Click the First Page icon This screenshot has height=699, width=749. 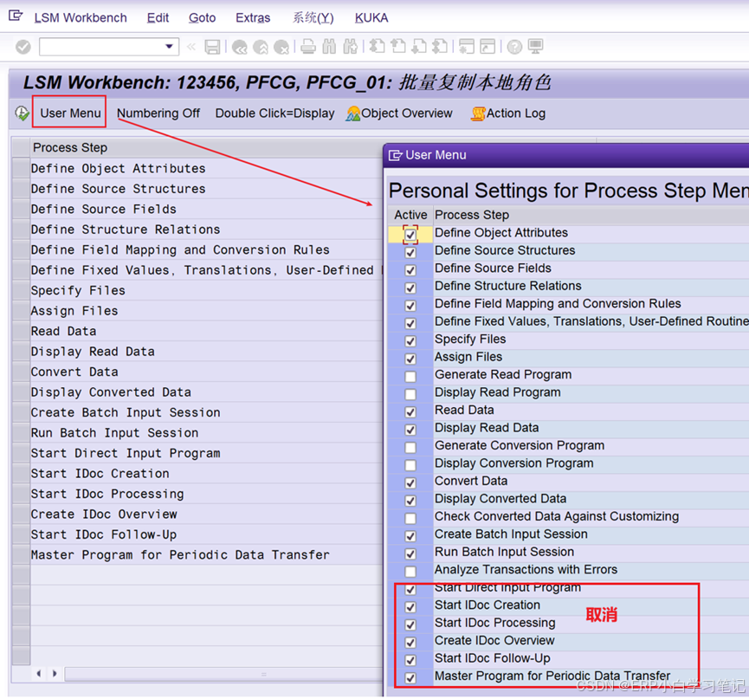pos(378,47)
